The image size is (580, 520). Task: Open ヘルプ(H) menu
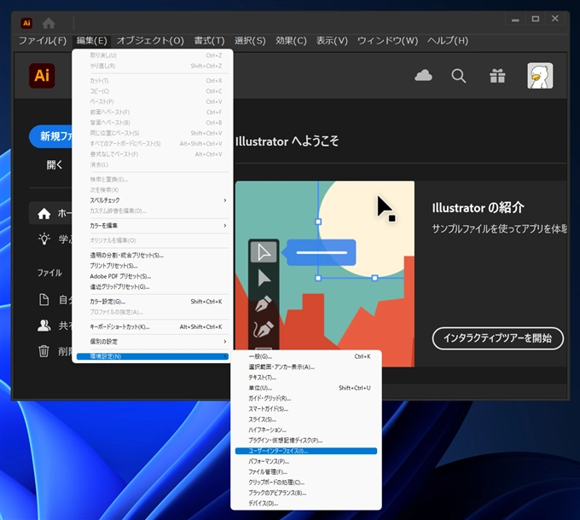point(448,41)
